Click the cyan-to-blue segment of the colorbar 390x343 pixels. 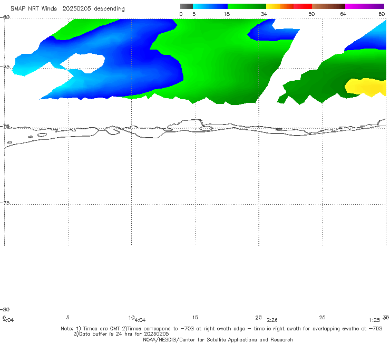coord(210,6)
